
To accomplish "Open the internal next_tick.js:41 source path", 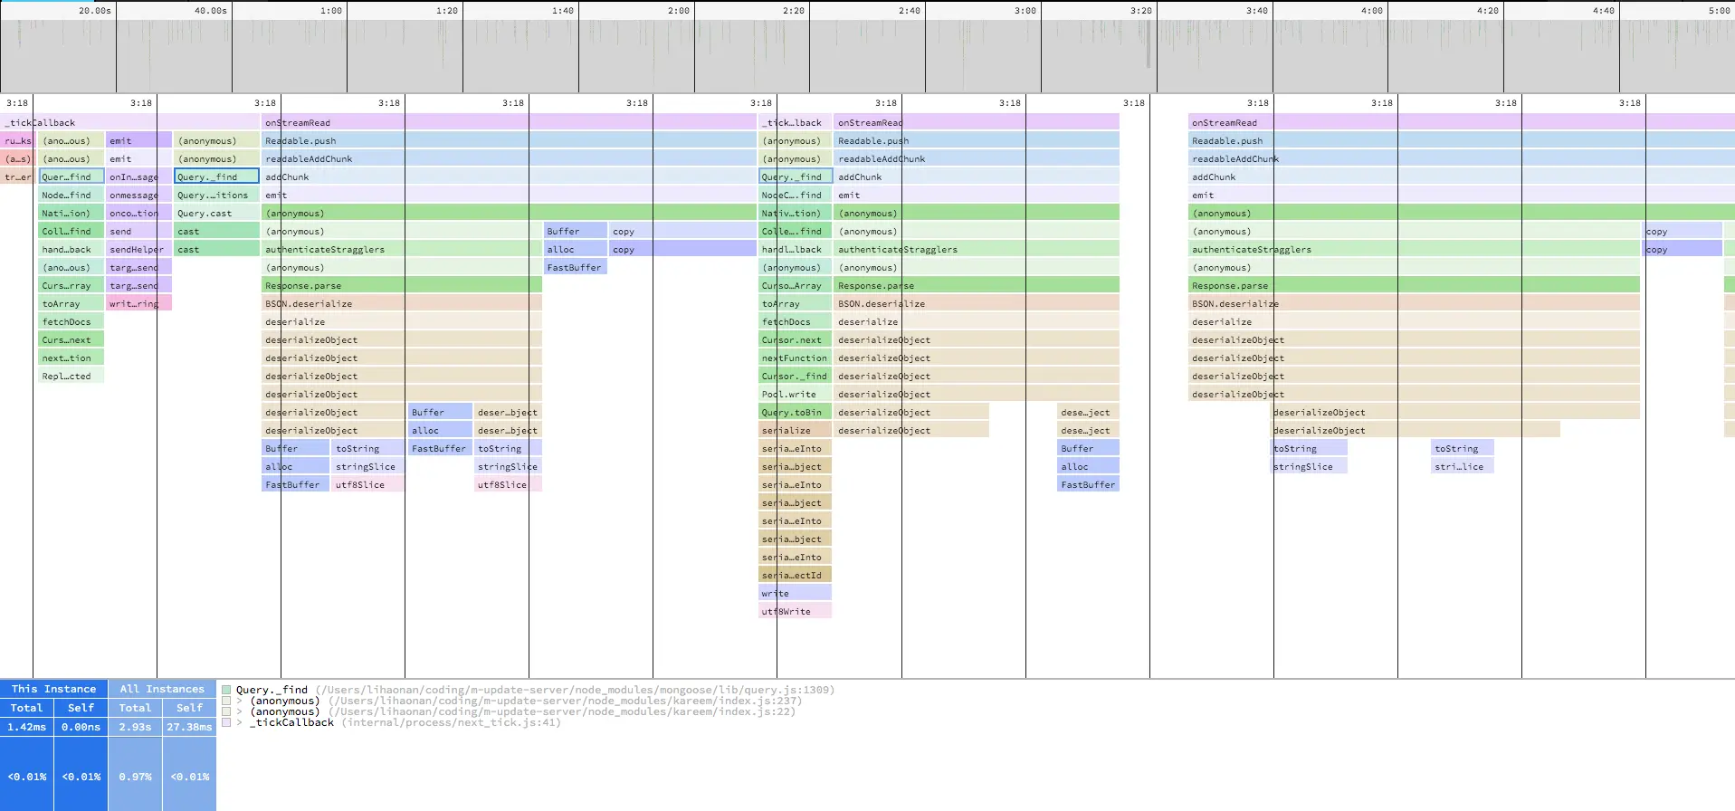I will point(451,722).
